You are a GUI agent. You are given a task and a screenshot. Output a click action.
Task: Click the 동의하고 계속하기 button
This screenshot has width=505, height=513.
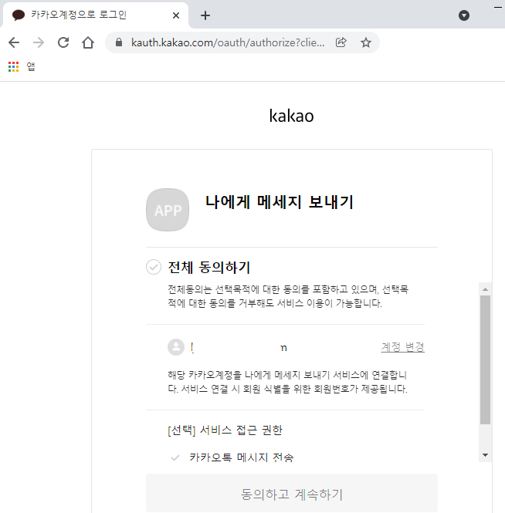coord(292,493)
